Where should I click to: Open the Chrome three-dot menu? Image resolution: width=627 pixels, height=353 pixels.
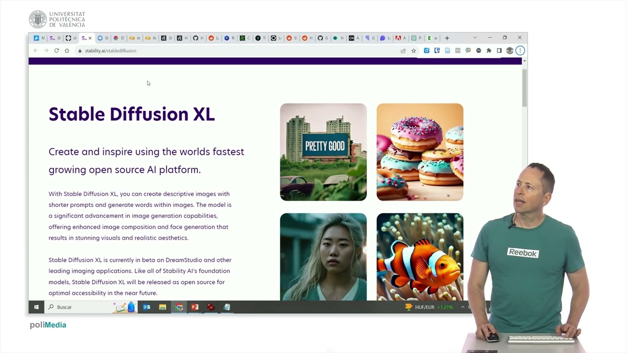[x=520, y=50]
